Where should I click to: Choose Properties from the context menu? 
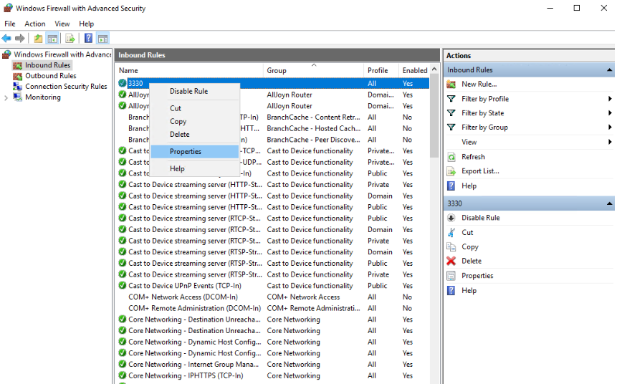pos(186,152)
